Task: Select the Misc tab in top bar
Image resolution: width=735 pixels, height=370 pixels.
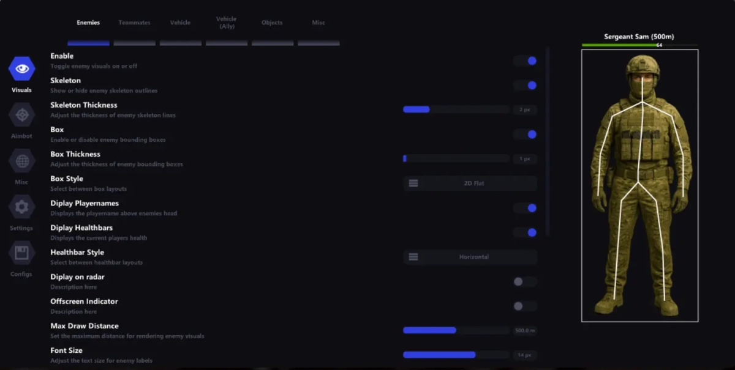Action: (318, 23)
